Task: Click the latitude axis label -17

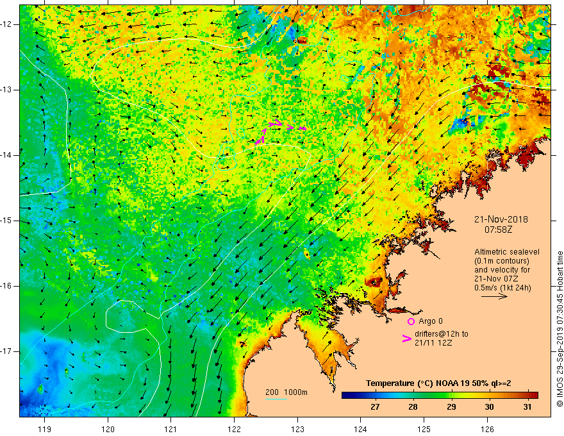Action: point(6,351)
